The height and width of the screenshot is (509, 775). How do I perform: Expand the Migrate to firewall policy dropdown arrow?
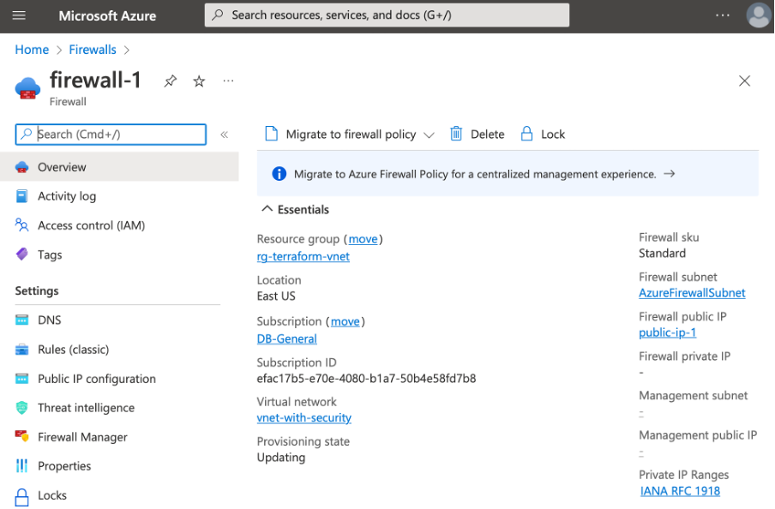[x=429, y=135]
